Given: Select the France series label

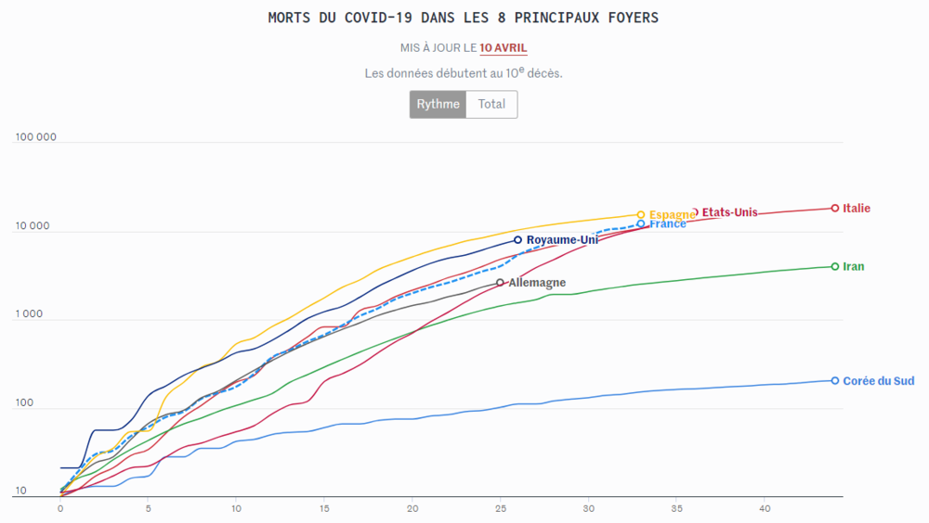Looking at the screenshot, I should [668, 224].
